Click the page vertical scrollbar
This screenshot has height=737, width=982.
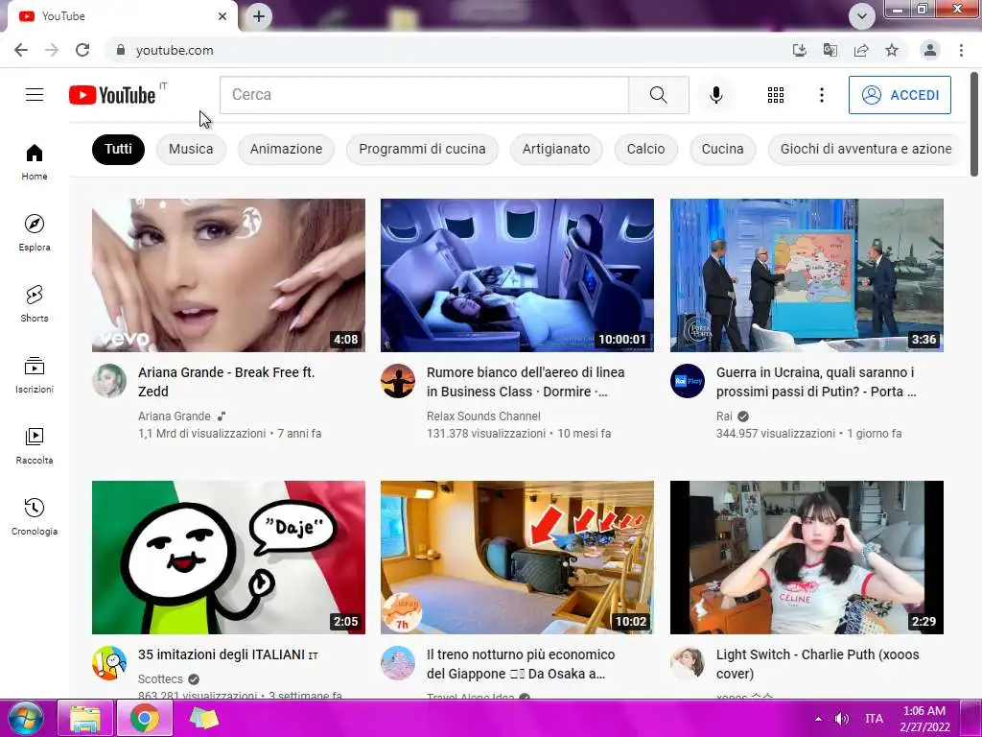coord(974,126)
